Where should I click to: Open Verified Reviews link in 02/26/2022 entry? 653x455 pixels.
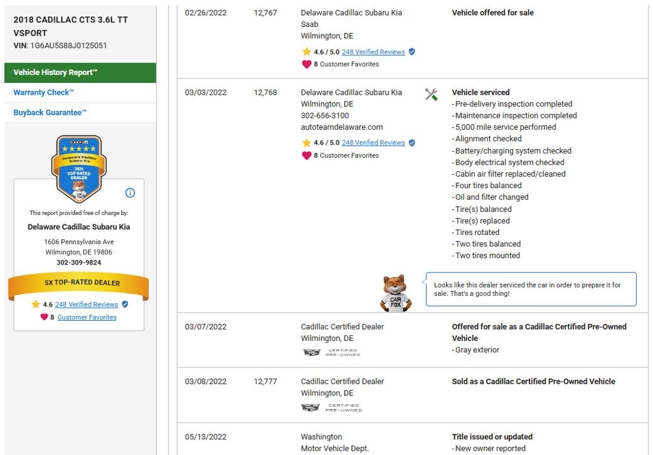(373, 52)
